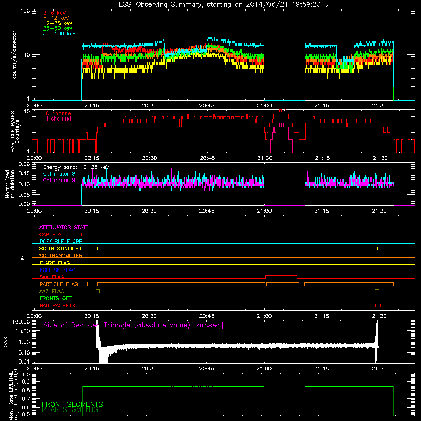Click the SAS axis label
Screen dimensions: 421x421
(x=5, y=342)
